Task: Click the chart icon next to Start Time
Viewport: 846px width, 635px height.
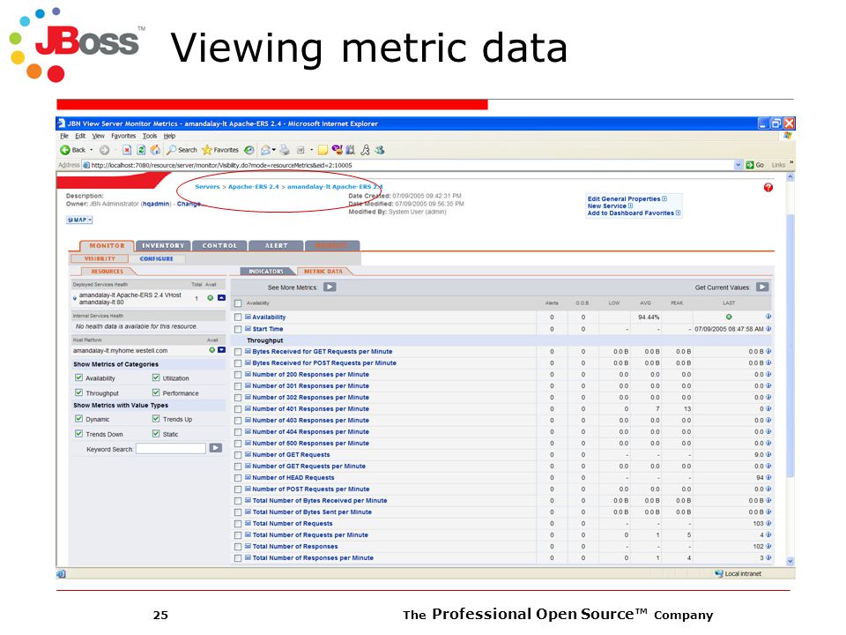Action: (249, 329)
